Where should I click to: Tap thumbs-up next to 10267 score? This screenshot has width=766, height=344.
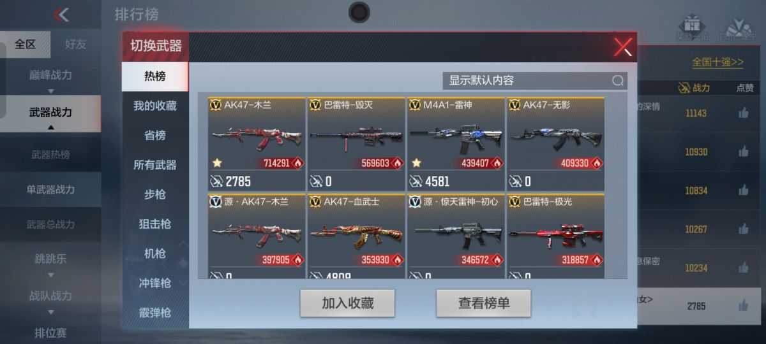pos(744,229)
